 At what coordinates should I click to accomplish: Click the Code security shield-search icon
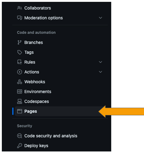[20, 136]
